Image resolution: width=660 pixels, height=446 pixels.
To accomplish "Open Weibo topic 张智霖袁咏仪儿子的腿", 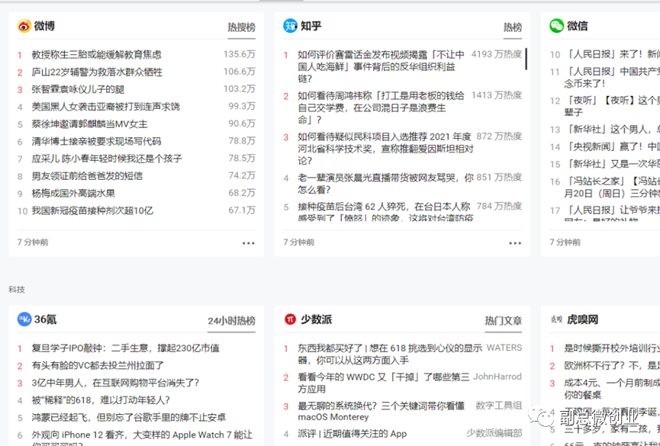I will (78, 89).
